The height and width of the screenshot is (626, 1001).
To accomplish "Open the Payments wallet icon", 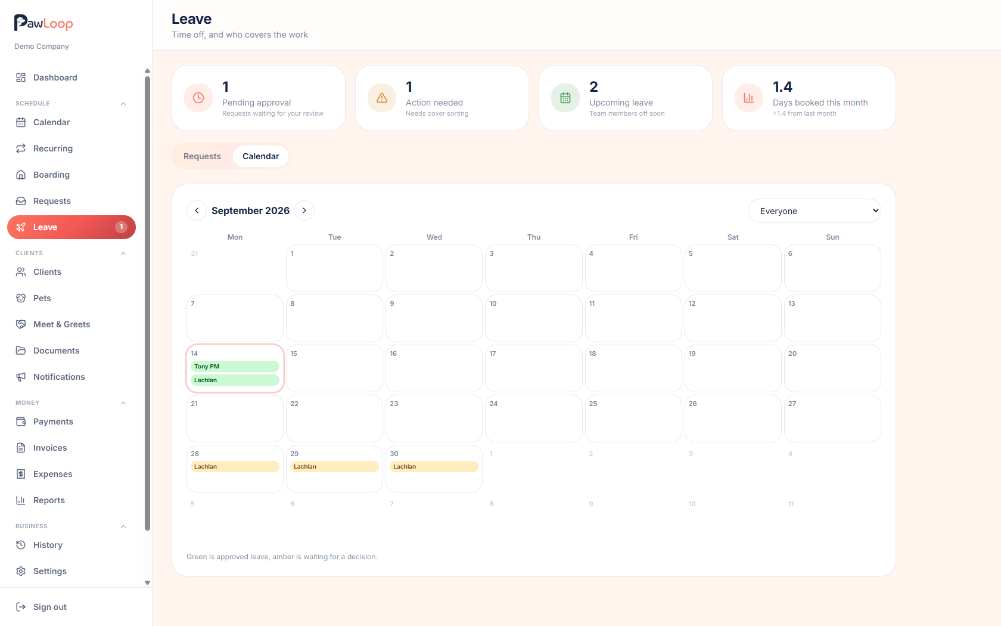I will [x=21, y=422].
